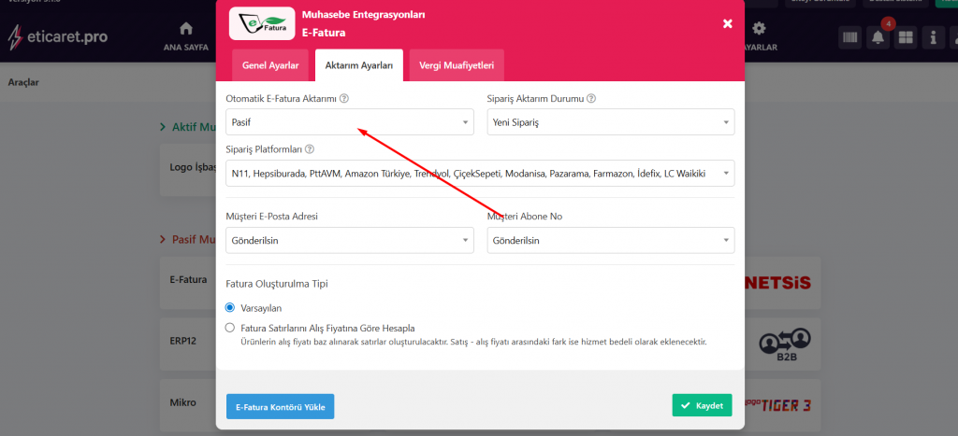Click help icon beside Sipariş Platformları
The width and height of the screenshot is (958, 436).
pos(310,148)
